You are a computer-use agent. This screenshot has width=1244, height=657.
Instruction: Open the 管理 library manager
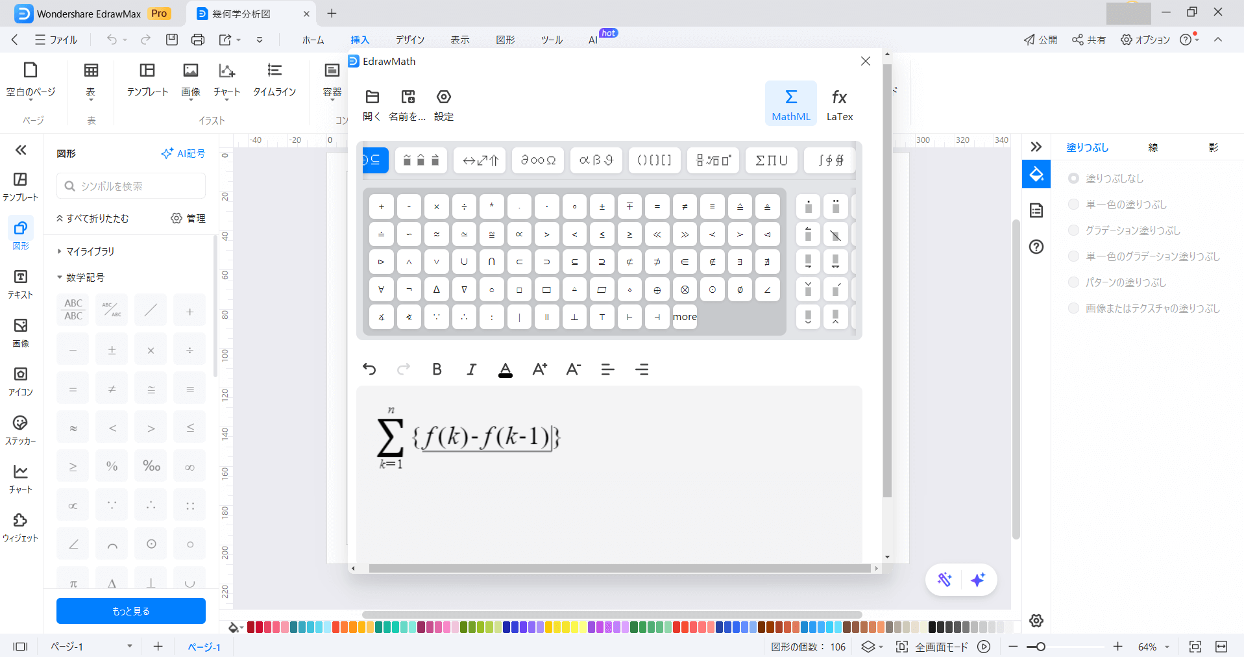tap(188, 218)
